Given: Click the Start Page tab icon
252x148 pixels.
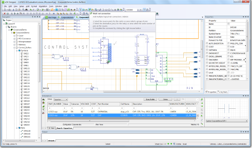Looking at the screenshot, I should [46, 17].
